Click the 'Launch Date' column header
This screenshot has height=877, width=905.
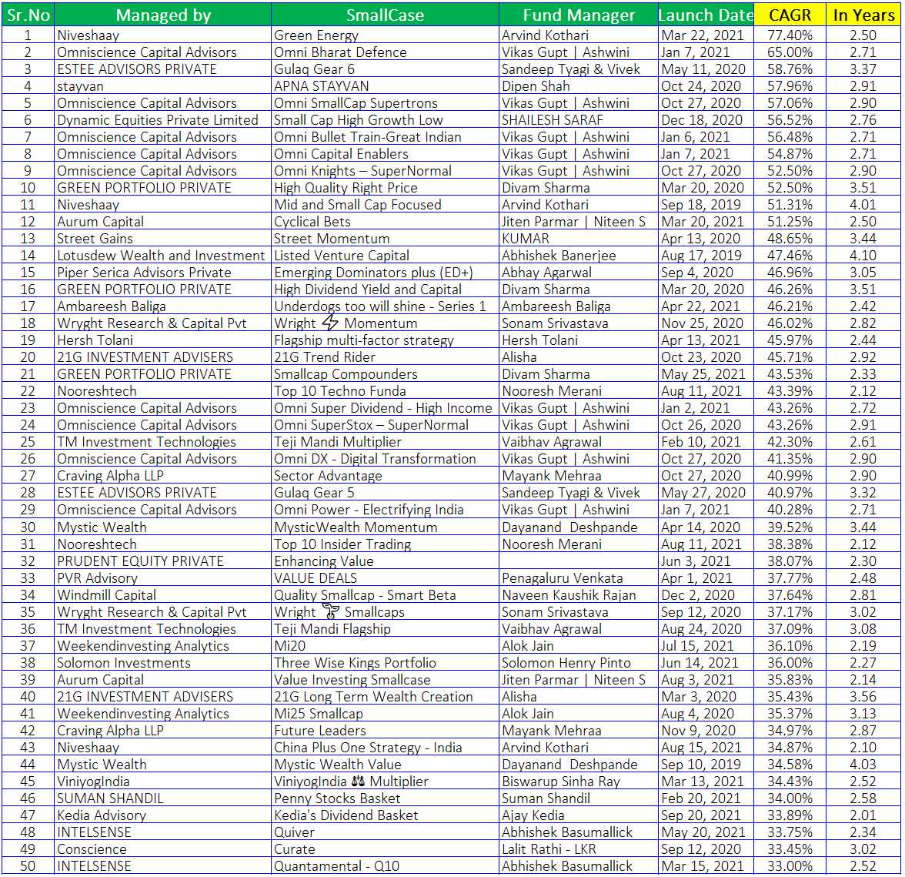pos(706,15)
